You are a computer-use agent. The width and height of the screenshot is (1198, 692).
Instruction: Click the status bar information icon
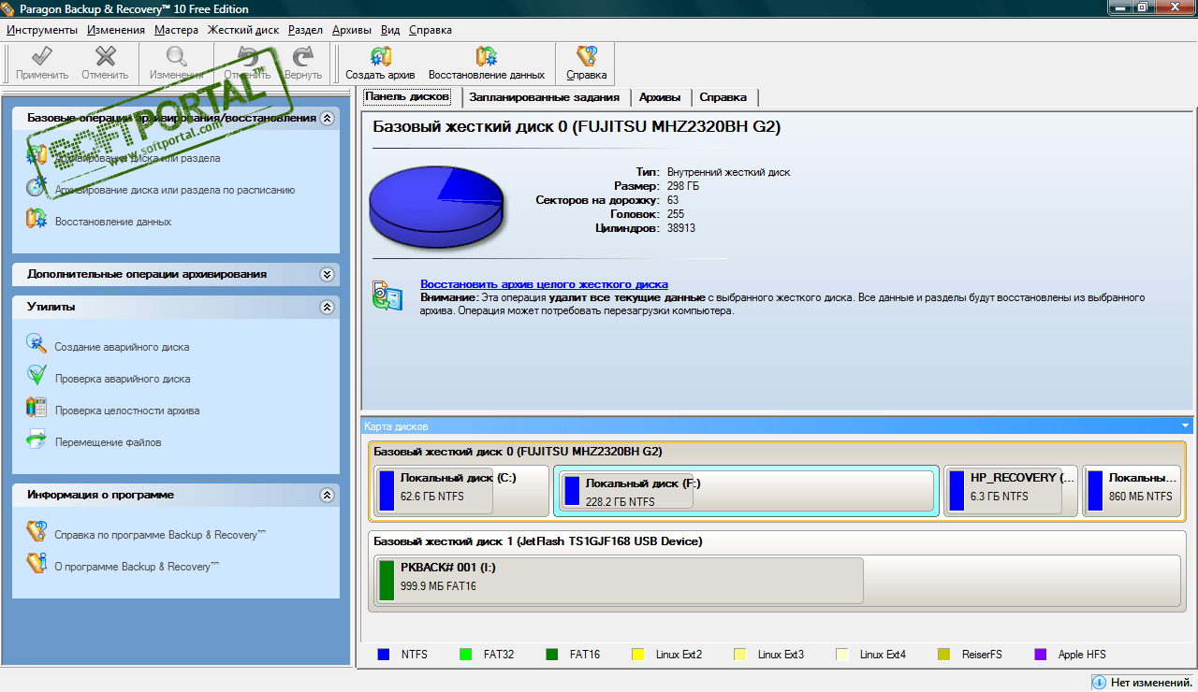click(x=1100, y=682)
